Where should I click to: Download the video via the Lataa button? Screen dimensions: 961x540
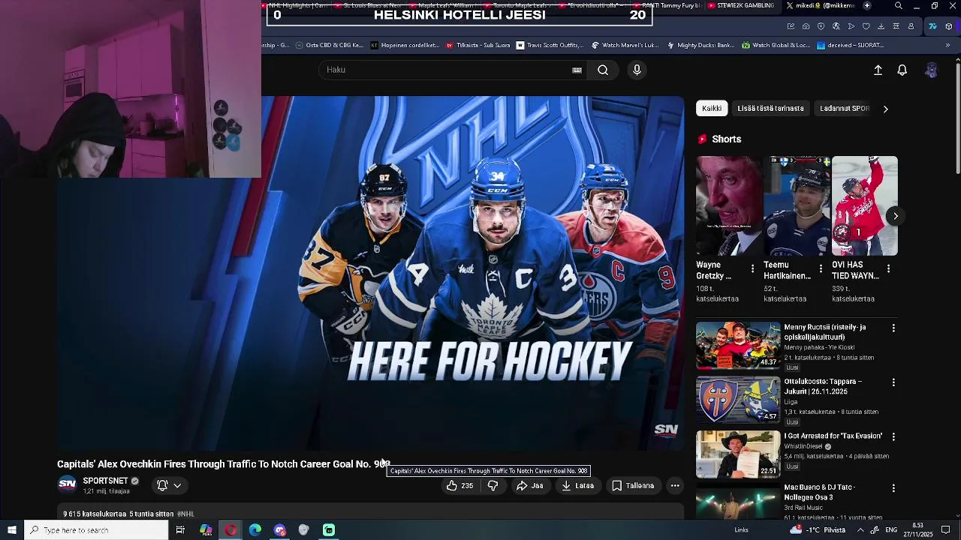[577, 486]
